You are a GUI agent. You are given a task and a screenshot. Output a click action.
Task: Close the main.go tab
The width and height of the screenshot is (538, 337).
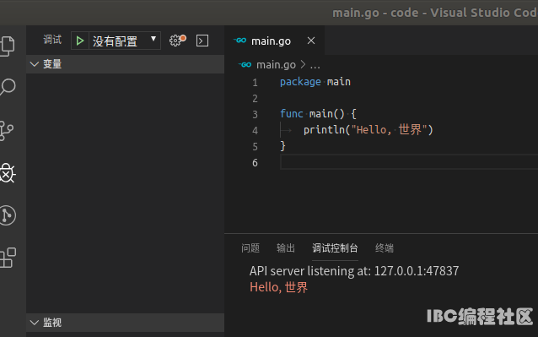pos(311,41)
